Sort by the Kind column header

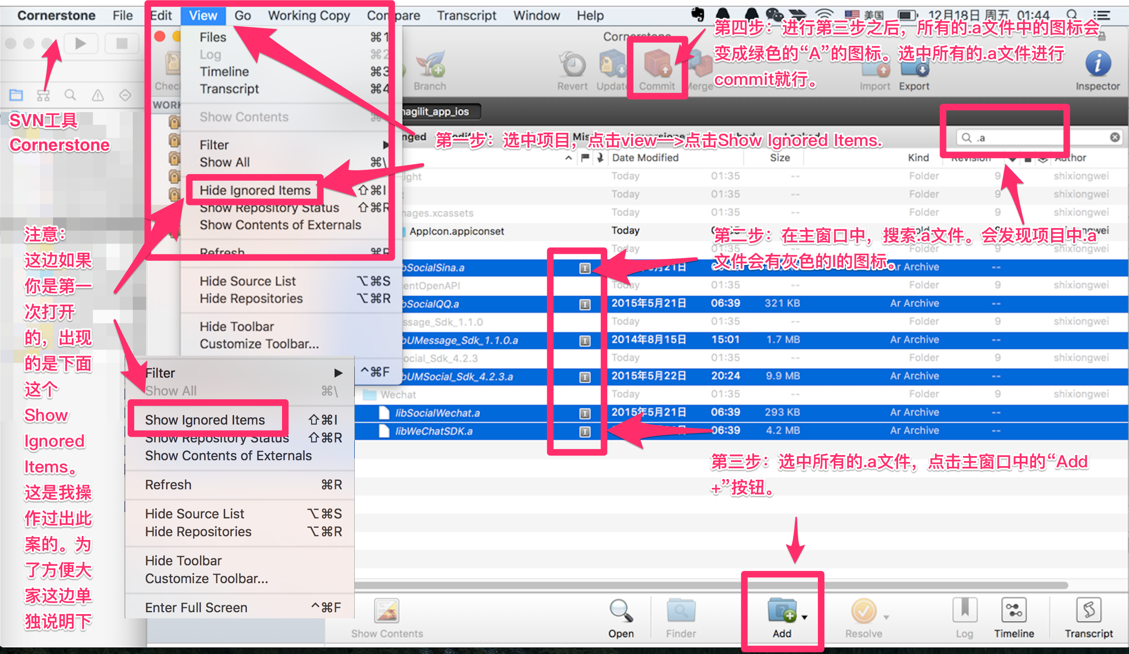[918, 158]
